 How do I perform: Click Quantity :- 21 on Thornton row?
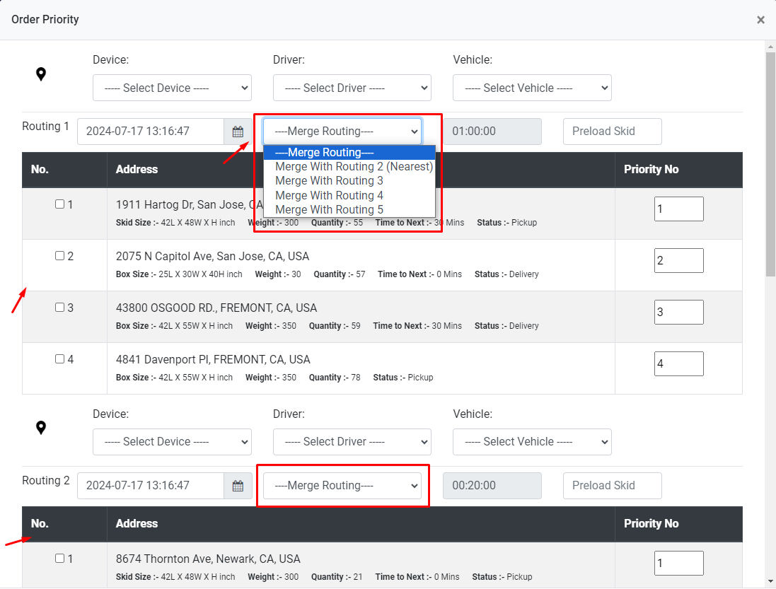(x=337, y=577)
